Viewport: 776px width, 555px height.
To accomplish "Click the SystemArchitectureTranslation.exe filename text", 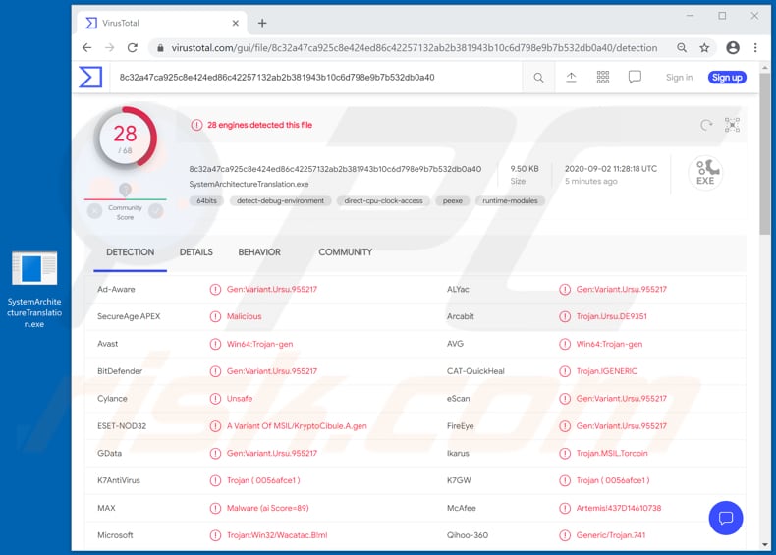I will click(249, 184).
